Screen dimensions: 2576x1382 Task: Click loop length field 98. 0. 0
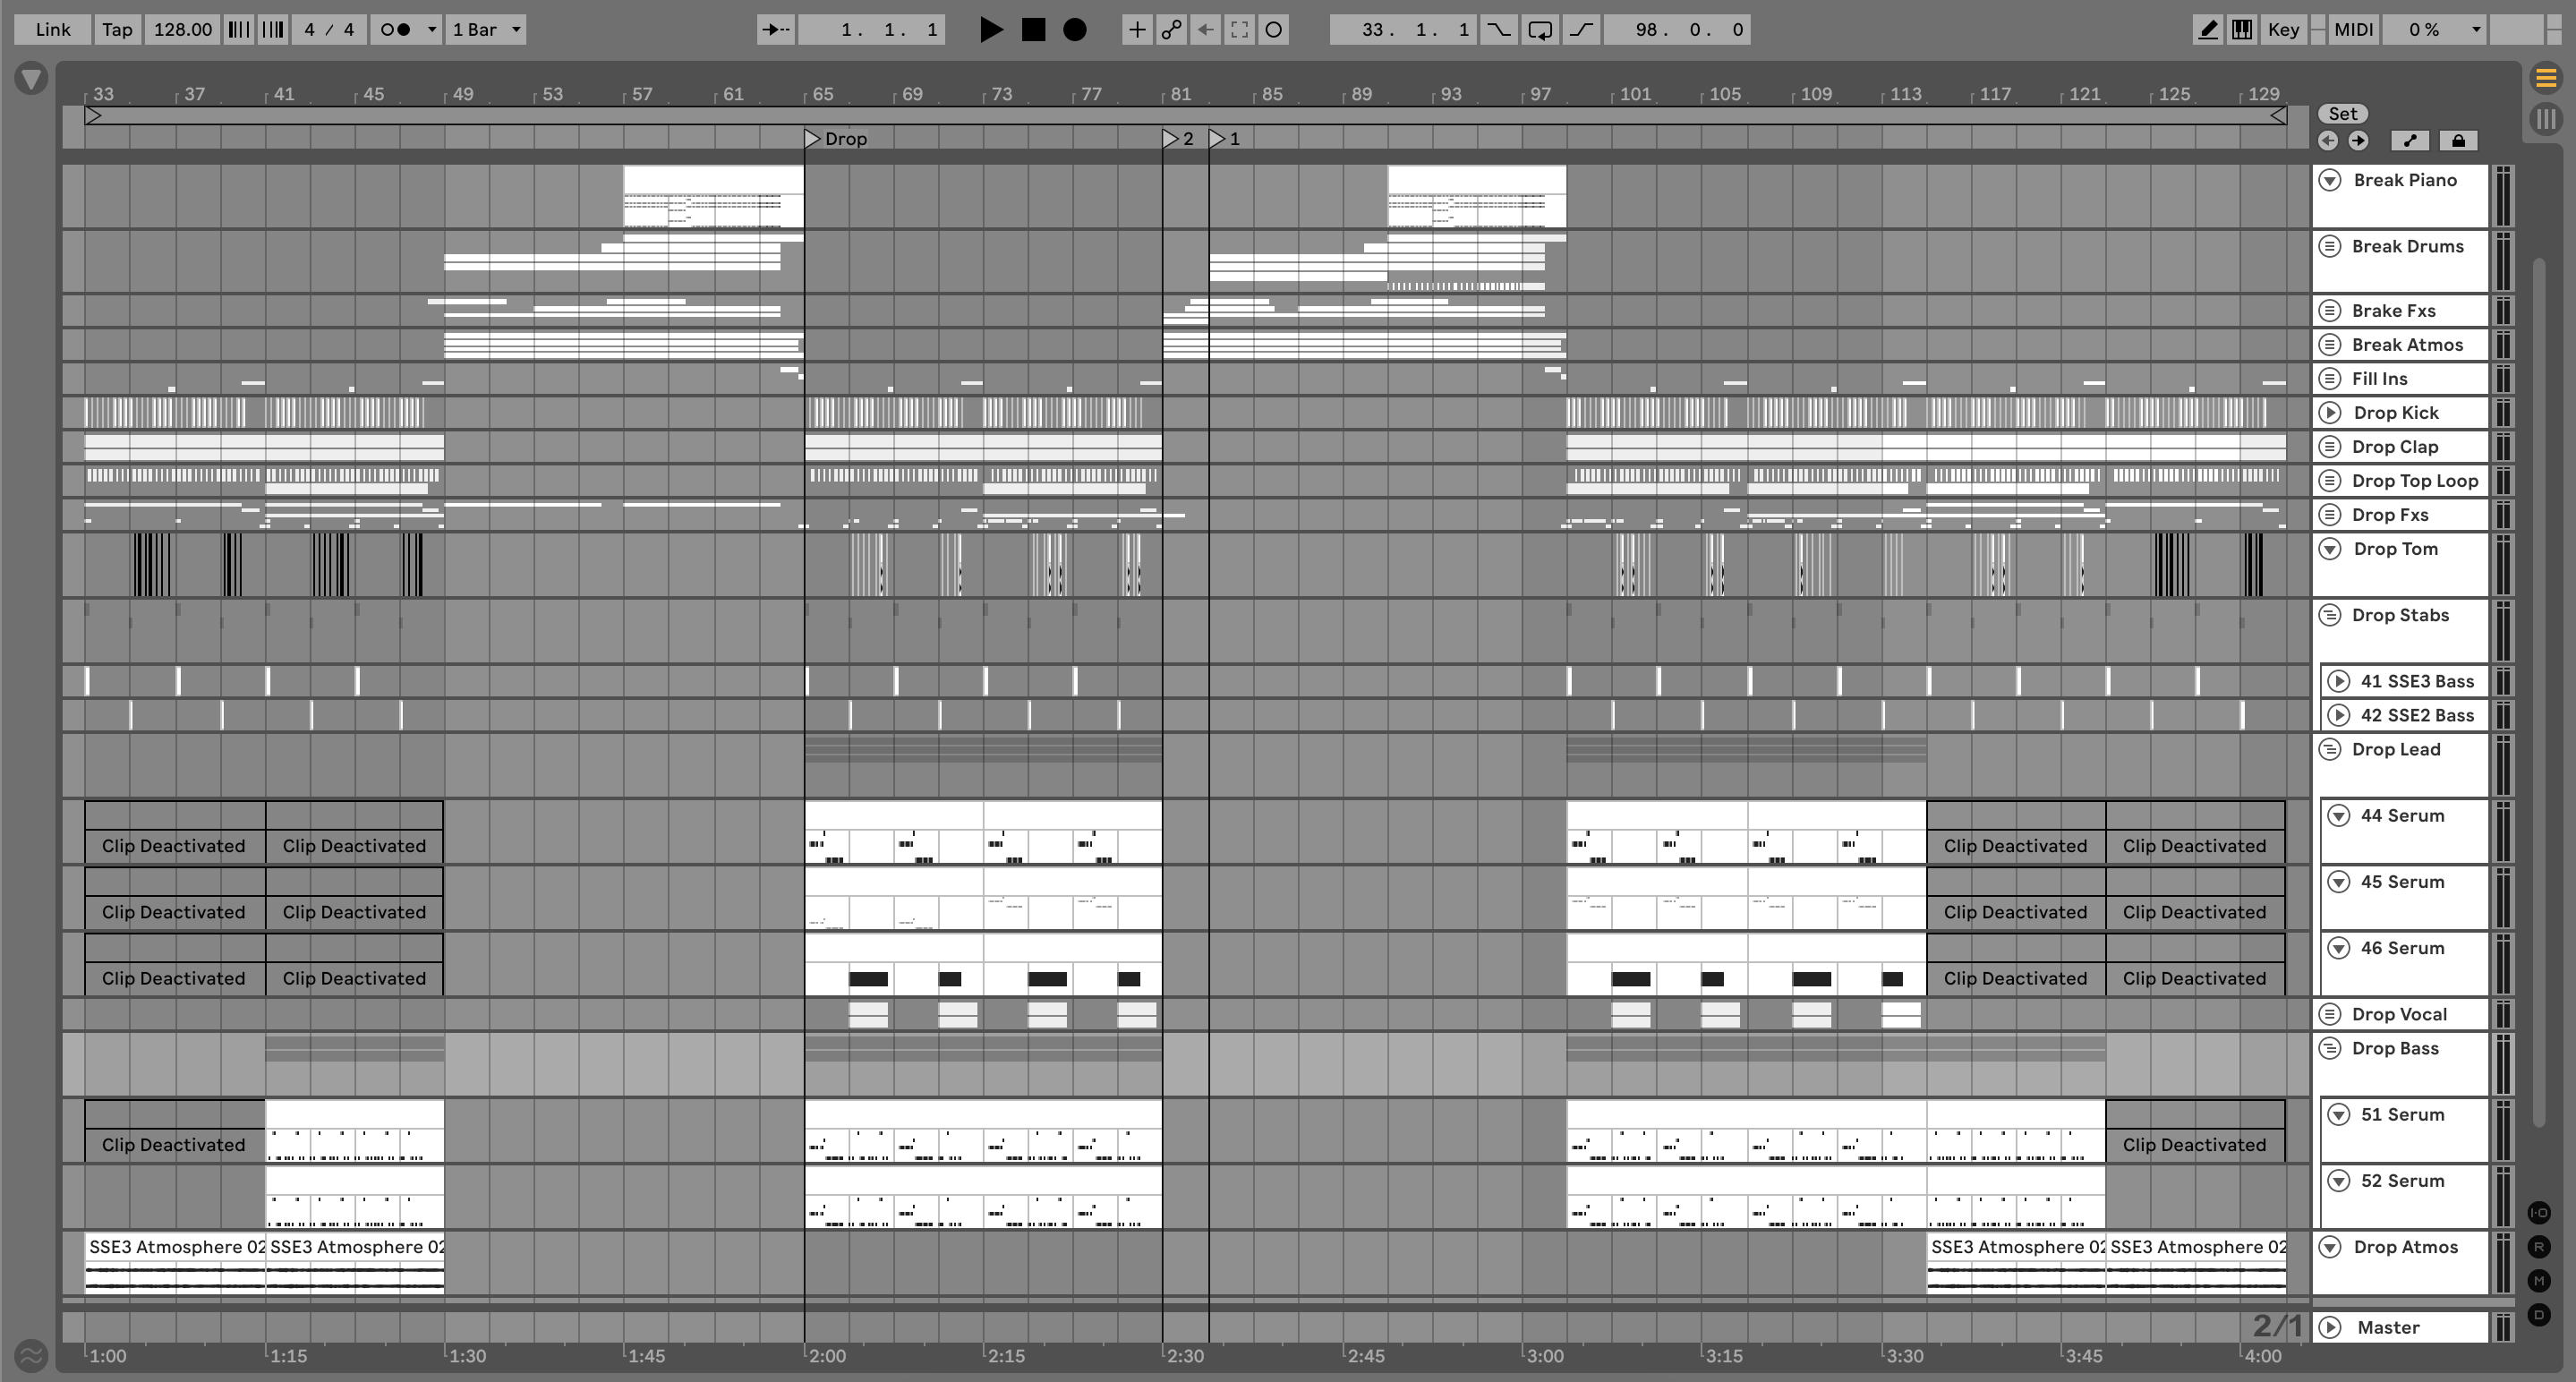[1677, 29]
